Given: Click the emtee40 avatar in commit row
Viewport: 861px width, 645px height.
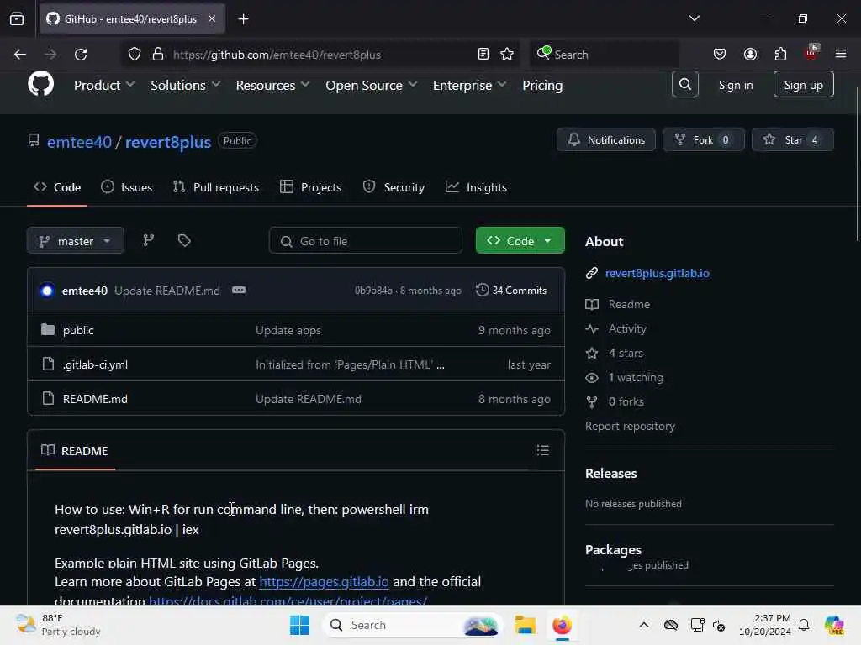Looking at the screenshot, I should coord(47,290).
